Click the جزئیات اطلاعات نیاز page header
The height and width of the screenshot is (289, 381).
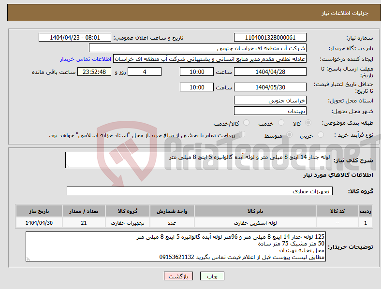(345, 13)
